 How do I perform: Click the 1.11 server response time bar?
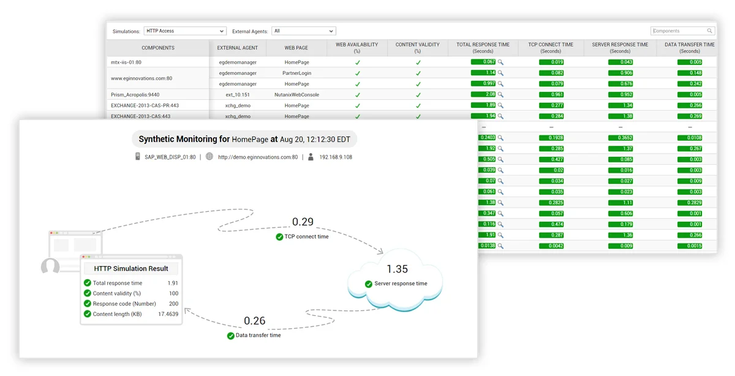point(620,202)
